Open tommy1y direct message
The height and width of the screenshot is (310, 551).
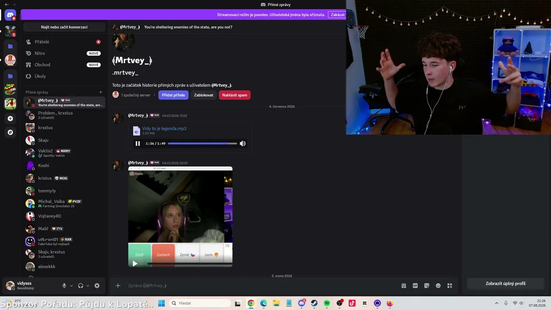click(63, 191)
